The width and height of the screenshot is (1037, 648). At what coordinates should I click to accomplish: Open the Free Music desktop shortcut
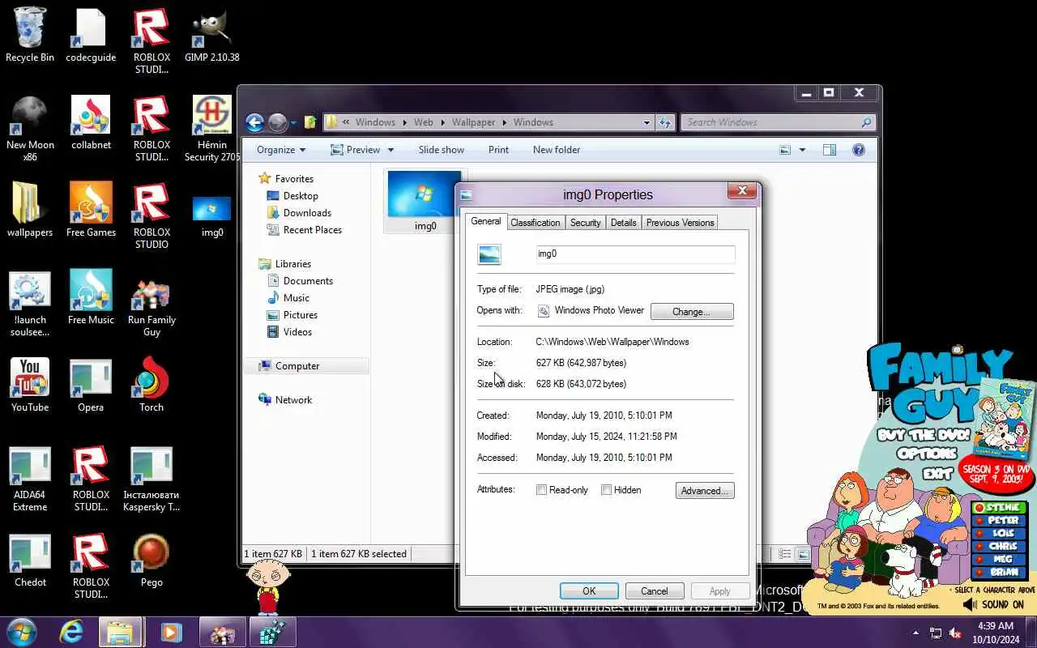(91, 297)
